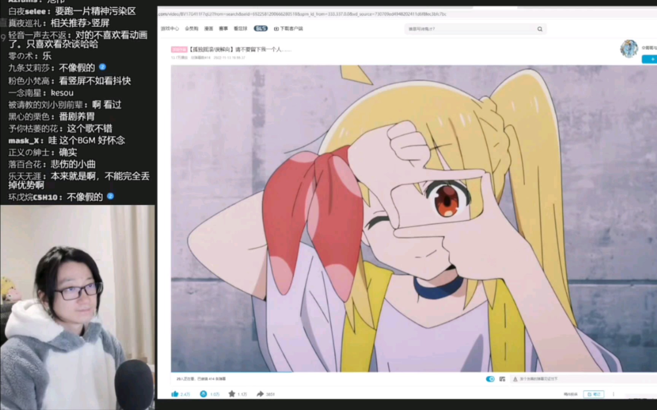Open the notes button
Image resolution: width=657 pixels, height=410 pixels.
point(594,394)
